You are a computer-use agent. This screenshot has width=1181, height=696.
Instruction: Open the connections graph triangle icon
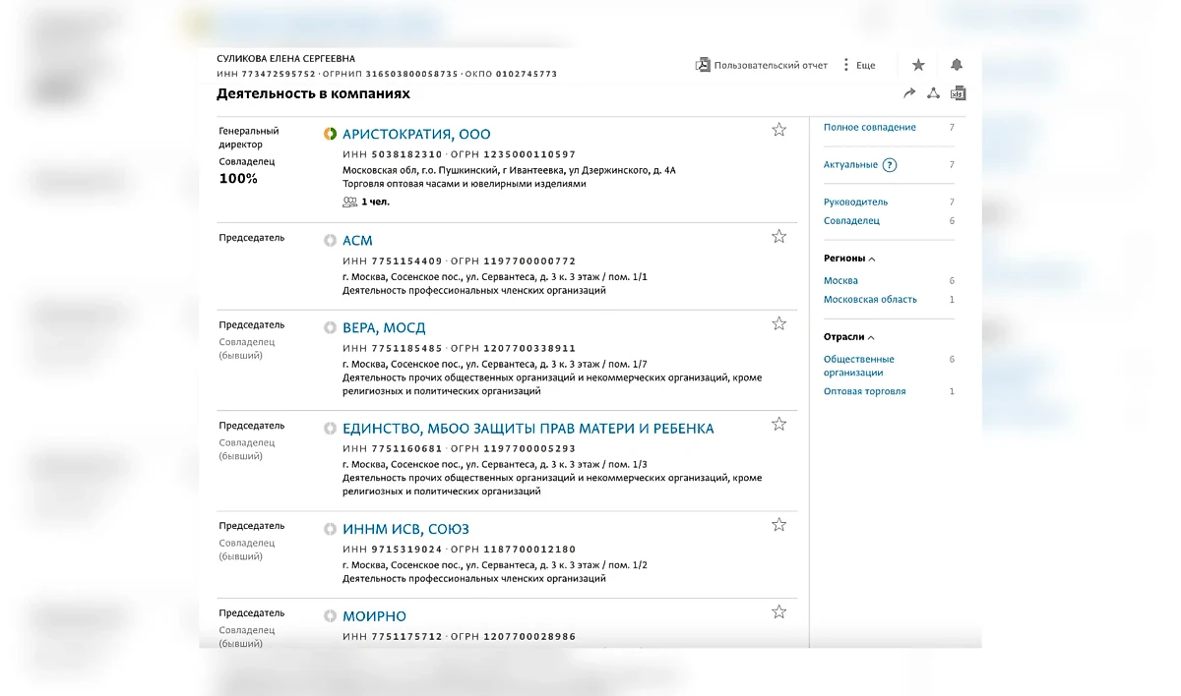point(933,93)
